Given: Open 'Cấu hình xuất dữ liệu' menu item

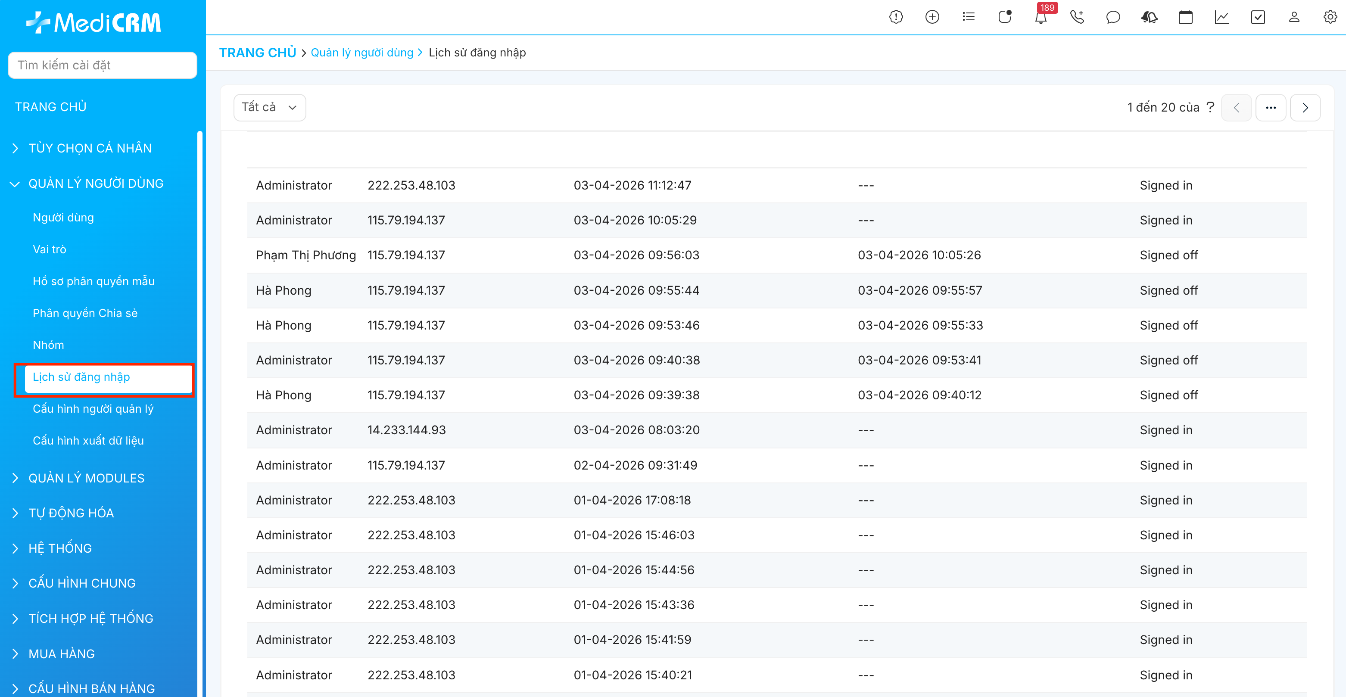Looking at the screenshot, I should (88, 440).
